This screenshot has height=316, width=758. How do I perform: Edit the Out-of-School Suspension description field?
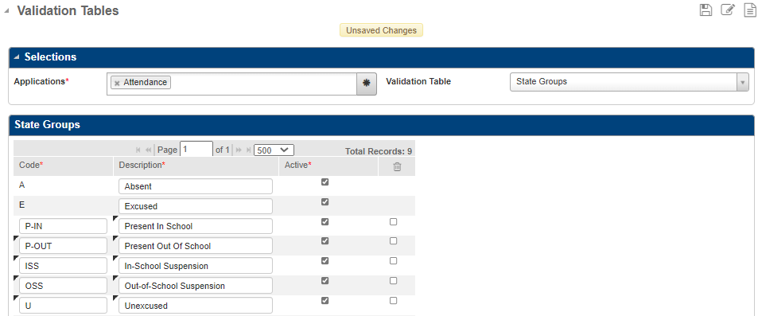point(196,286)
